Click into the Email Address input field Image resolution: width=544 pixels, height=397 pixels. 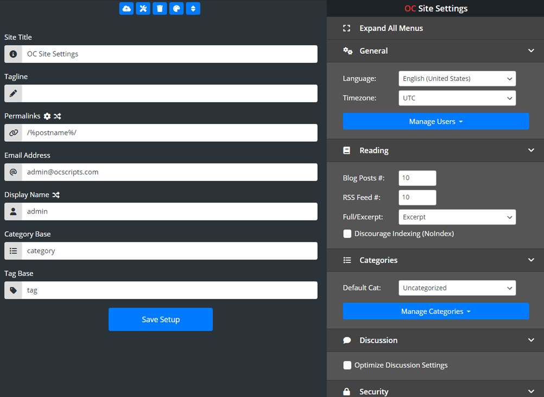click(x=169, y=172)
